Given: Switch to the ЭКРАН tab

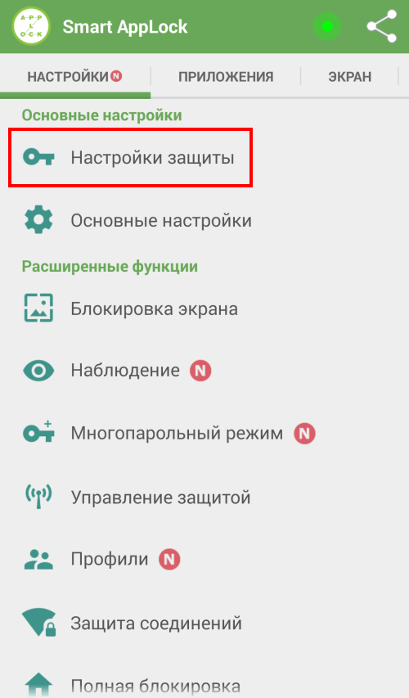Looking at the screenshot, I should [x=350, y=77].
